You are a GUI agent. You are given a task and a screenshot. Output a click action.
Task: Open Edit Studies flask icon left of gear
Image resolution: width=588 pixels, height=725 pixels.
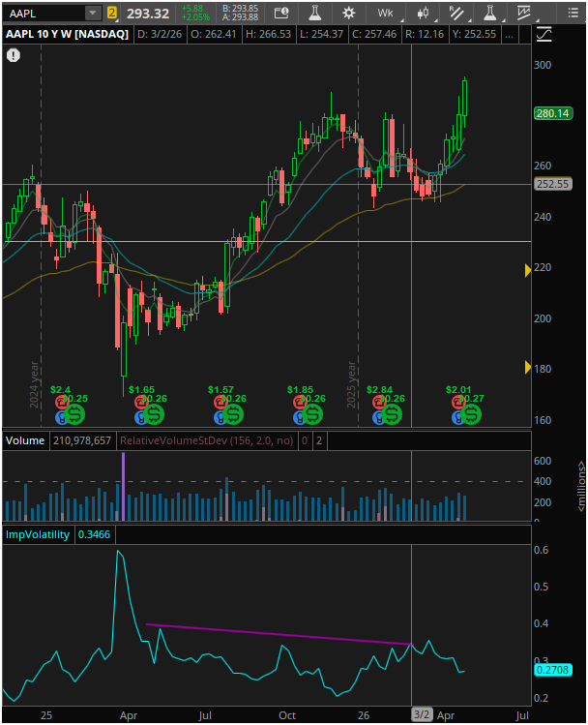(315, 13)
